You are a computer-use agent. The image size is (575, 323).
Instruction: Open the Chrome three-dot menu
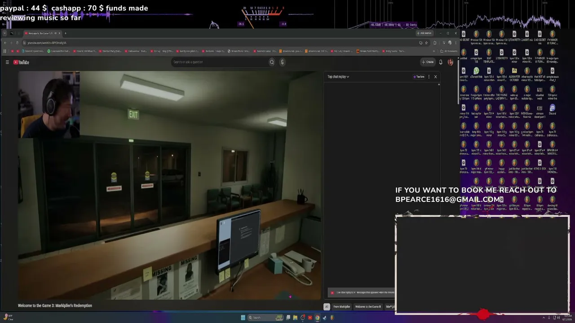(456, 43)
